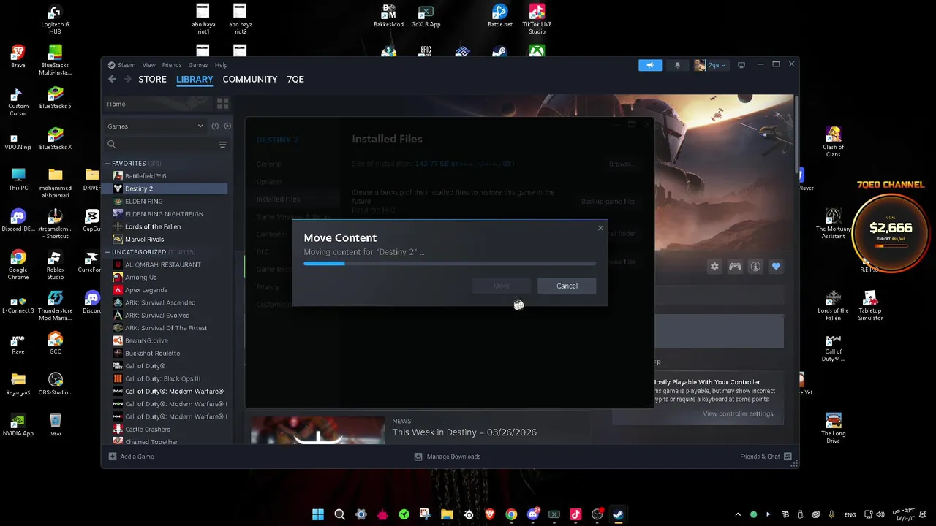936x526 pixels.
Task: Open the 7qe account dropdown
Action: pos(710,65)
